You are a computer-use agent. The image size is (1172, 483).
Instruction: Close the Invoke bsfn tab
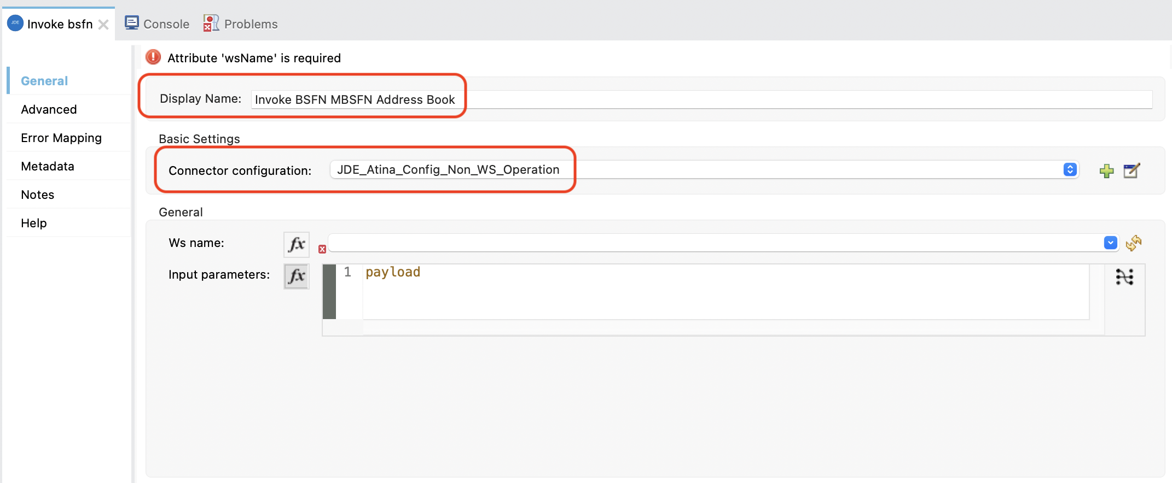pos(103,25)
